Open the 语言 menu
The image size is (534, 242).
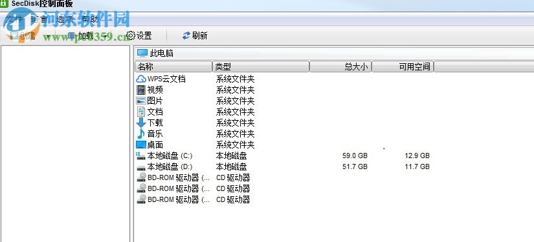39,19
